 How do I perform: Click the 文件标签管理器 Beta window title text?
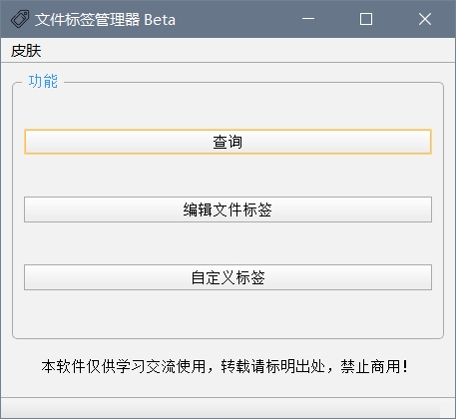(x=105, y=20)
